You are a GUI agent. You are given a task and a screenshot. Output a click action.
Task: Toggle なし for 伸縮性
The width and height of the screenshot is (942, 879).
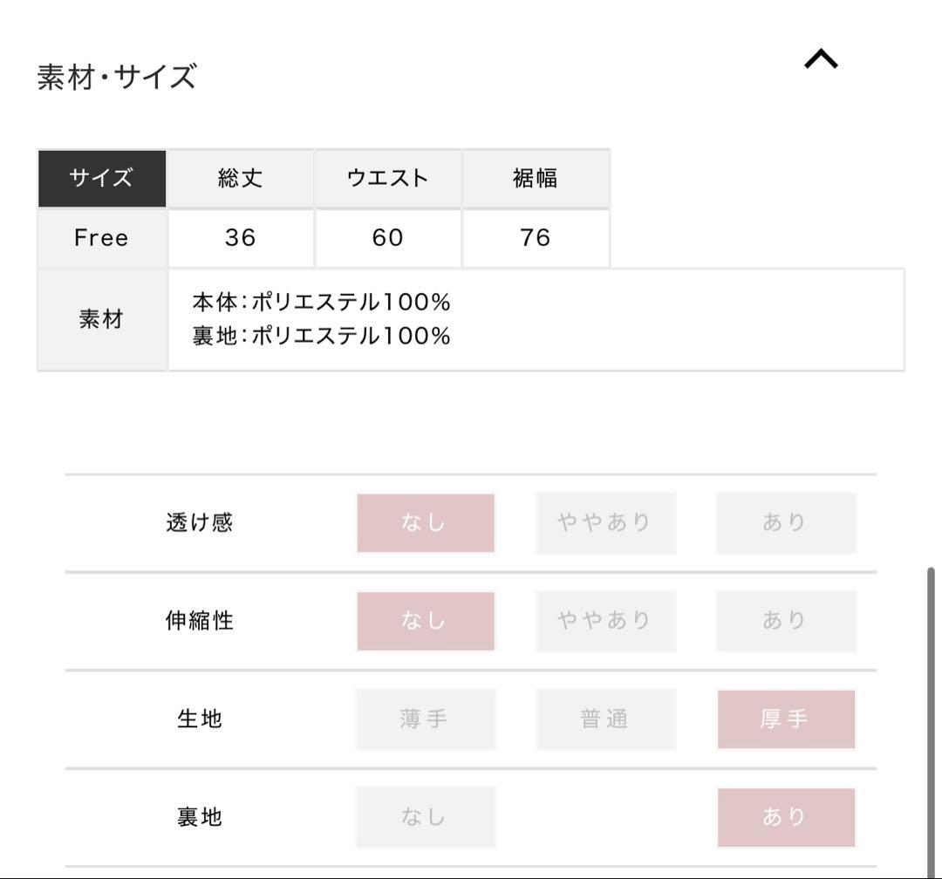pos(426,621)
